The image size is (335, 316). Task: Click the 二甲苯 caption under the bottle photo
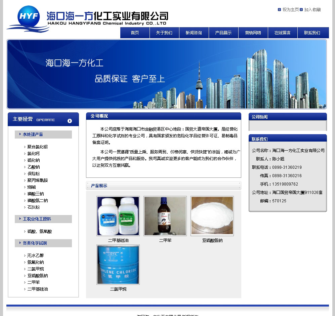165,241
